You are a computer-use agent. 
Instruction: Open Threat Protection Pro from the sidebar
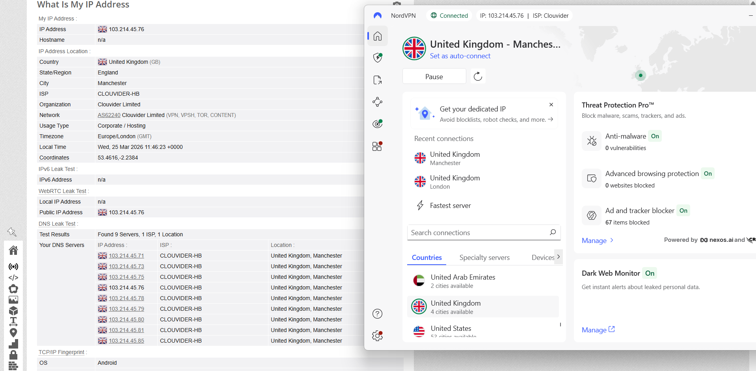[377, 58]
